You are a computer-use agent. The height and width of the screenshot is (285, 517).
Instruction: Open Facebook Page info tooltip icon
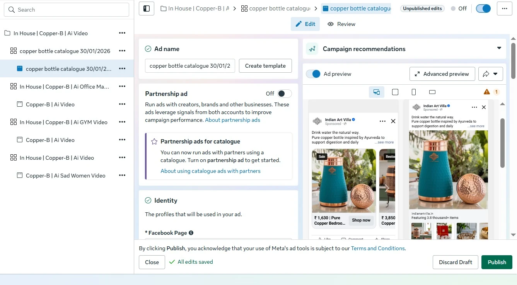(191, 233)
